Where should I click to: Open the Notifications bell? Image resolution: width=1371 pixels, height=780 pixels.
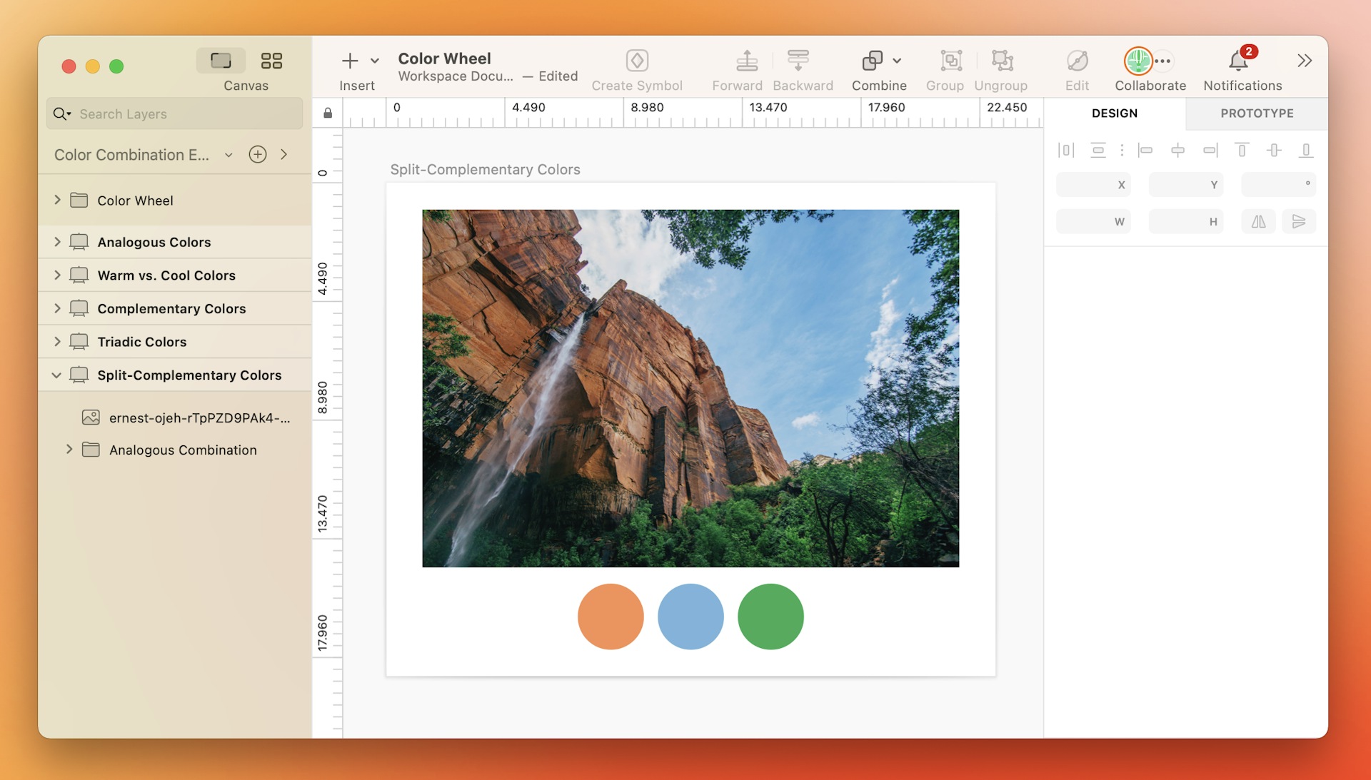1238,61
